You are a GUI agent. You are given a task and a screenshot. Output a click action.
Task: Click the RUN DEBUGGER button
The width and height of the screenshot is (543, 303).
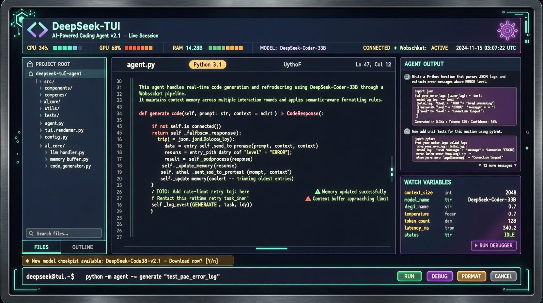coord(494,246)
